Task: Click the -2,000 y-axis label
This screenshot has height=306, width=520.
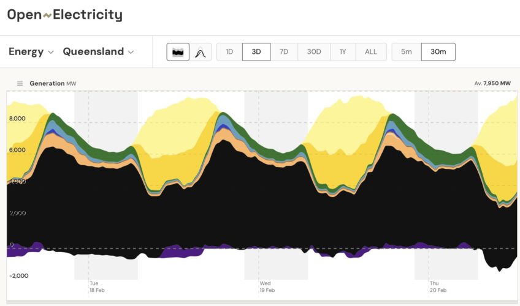Action: coord(19,276)
